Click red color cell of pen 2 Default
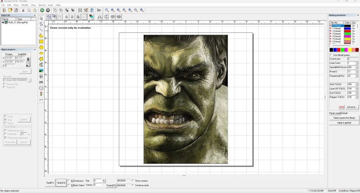 click(347, 31)
